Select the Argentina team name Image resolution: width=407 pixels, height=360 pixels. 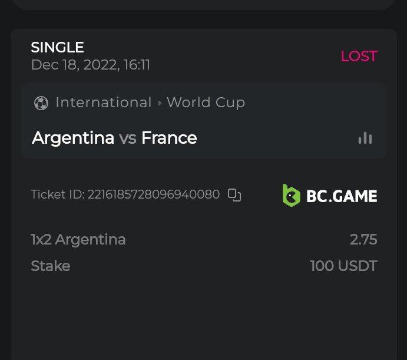[x=73, y=138]
